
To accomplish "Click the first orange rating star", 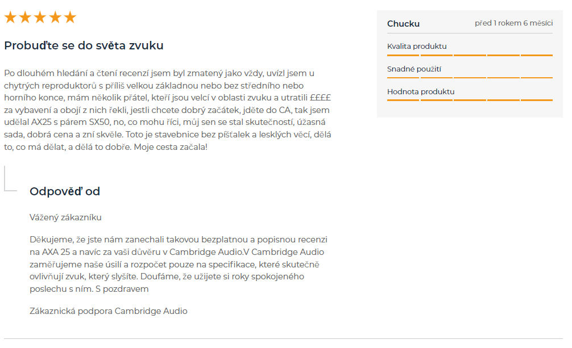I will tap(11, 17).
